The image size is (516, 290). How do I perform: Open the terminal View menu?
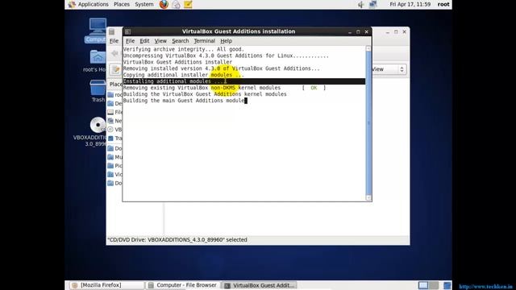tap(160, 41)
